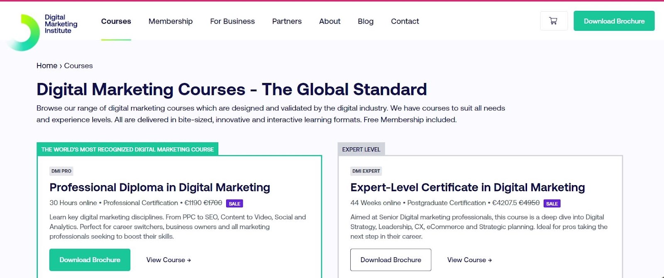This screenshot has width=664, height=278.
Task: Open the Membership menu item
Action: point(171,21)
